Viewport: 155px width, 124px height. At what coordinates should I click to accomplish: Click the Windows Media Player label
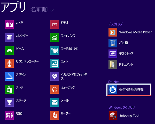point(135,32)
